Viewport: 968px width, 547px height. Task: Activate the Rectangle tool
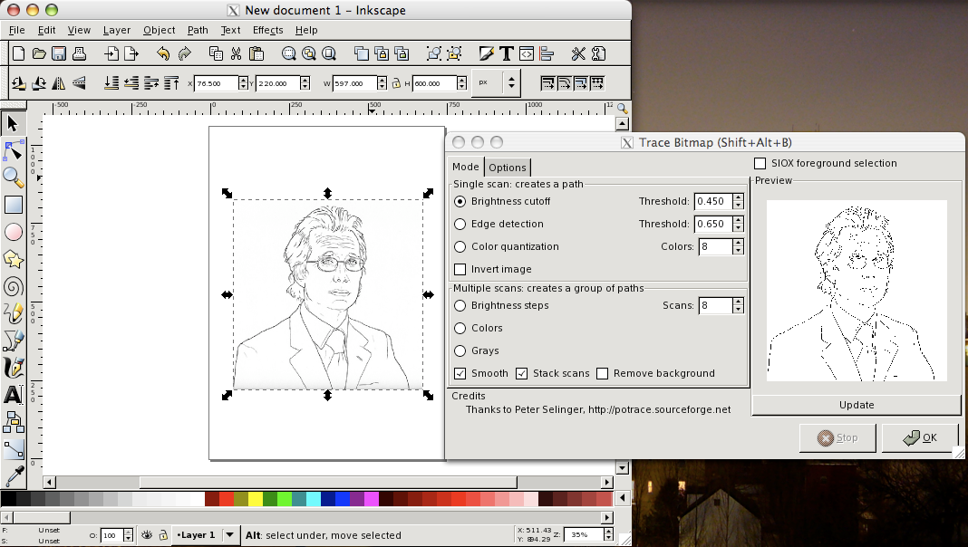point(13,205)
